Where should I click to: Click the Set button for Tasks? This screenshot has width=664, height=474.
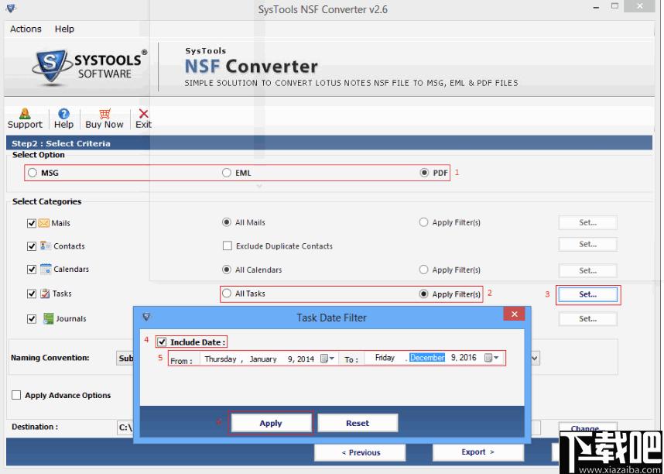point(588,294)
